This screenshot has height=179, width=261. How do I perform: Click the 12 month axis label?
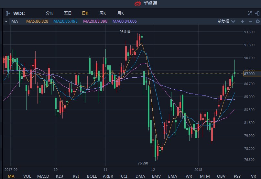[153, 170]
